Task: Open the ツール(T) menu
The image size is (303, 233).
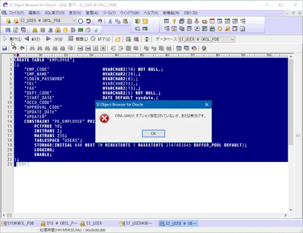Action: click(109, 13)
